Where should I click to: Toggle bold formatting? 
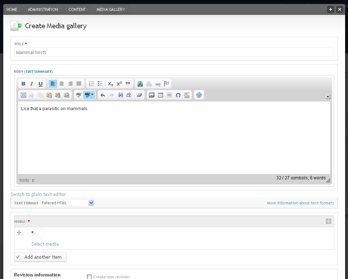tap(23, 84)
